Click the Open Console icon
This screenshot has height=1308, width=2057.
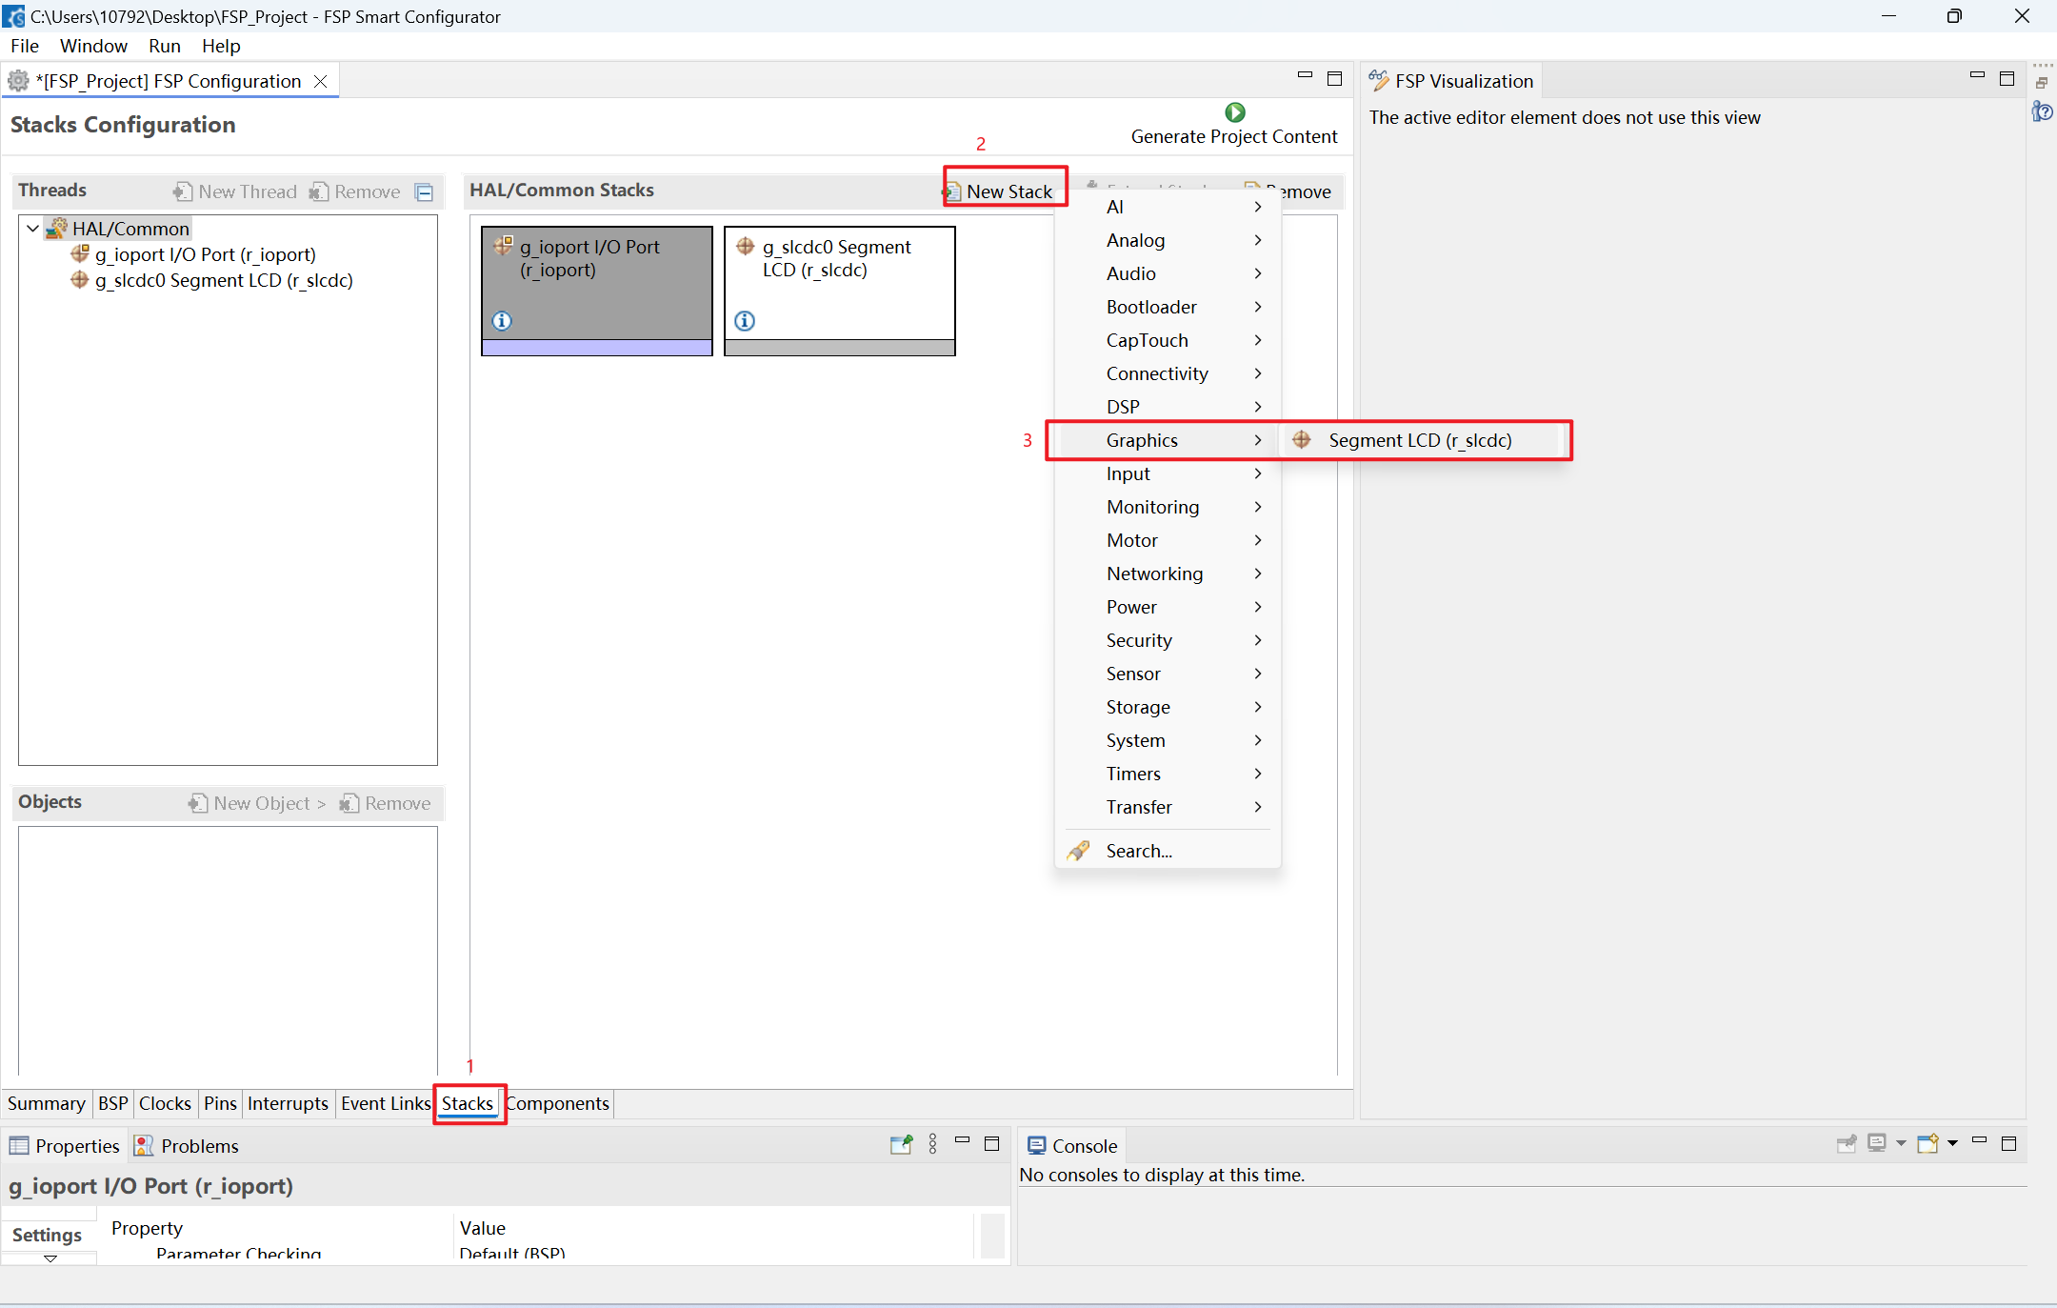(x=1927, y=1143)
